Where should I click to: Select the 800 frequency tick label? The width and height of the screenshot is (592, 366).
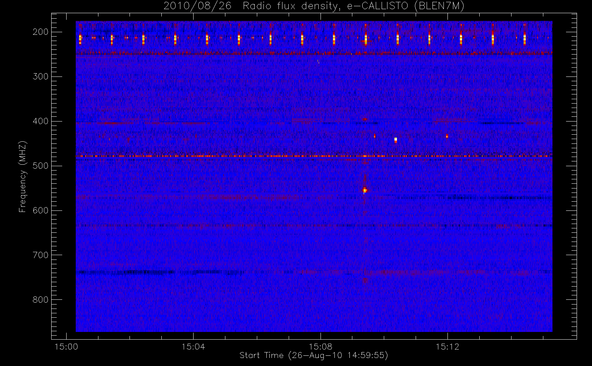click(x=40, y=300)
